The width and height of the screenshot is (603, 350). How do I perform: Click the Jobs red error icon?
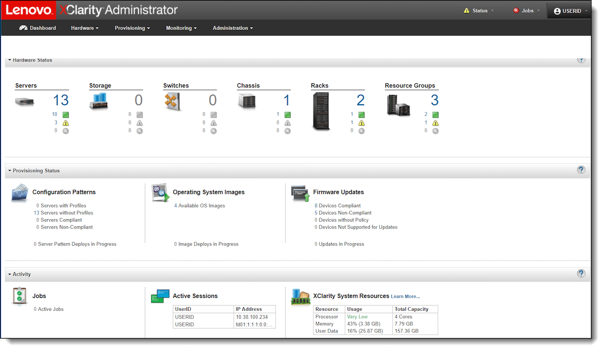coord(516,11)
